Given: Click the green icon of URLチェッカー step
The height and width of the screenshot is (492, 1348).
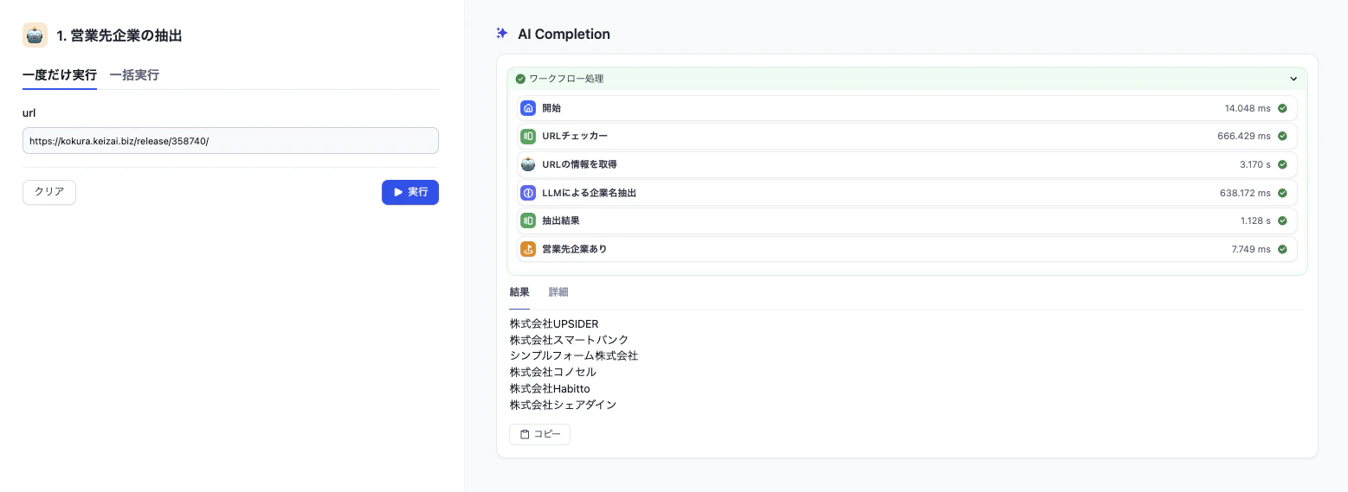Looking at the screenshot, I should [x=528, y=137].
